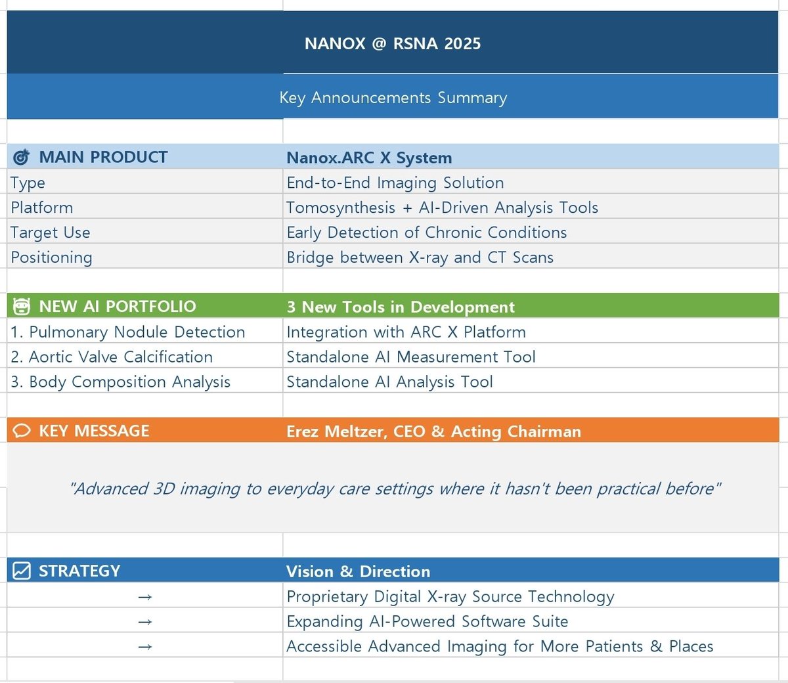Image resolution: width=788 pixels, height=683 pixels.
Task: Click the arrow beside Accessible Advanced Imaging
Action: tap(145, 647)
